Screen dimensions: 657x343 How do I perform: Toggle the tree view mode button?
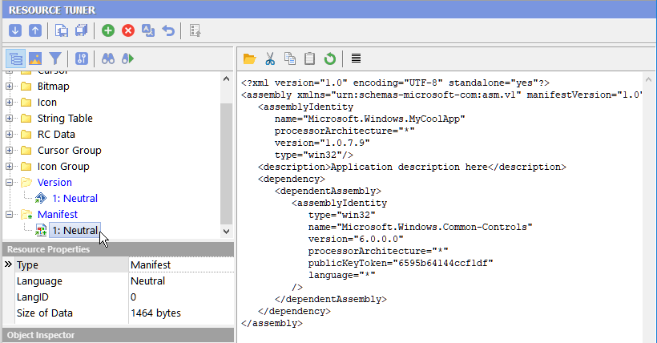(x=15, y=59)
